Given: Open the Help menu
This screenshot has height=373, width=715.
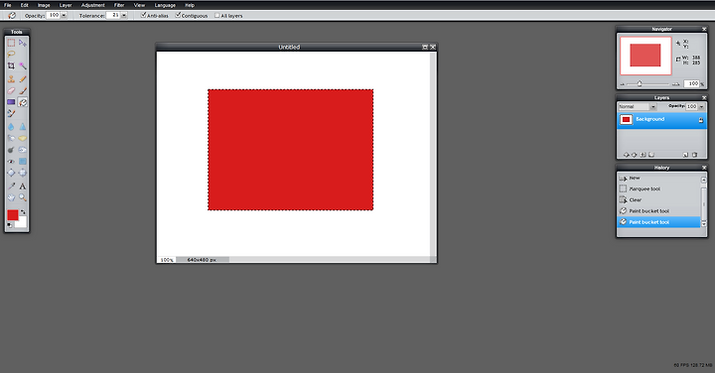Looking at the screenshot, I should tap(190, 5).
